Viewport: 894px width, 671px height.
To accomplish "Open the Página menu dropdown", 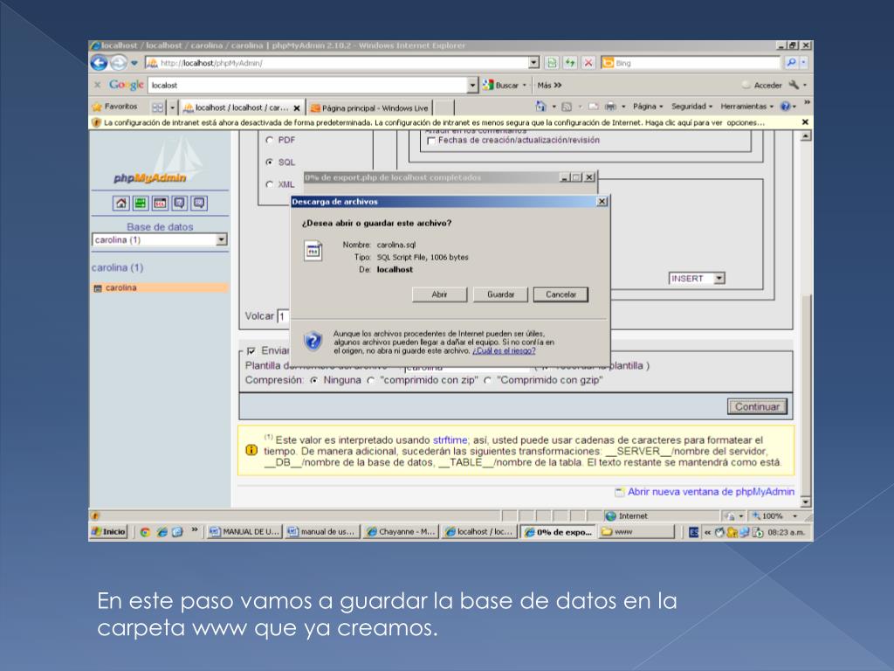I will tap(648, 106).
